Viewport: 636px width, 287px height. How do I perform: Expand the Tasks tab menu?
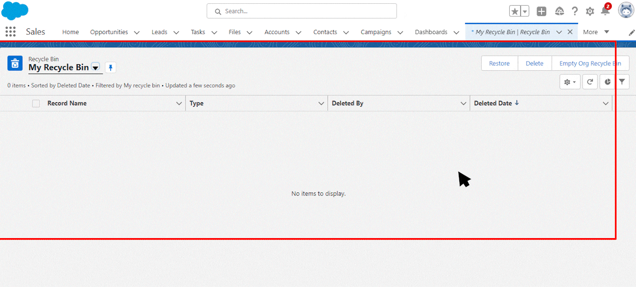pyautogui.click(x=214, y=32)
